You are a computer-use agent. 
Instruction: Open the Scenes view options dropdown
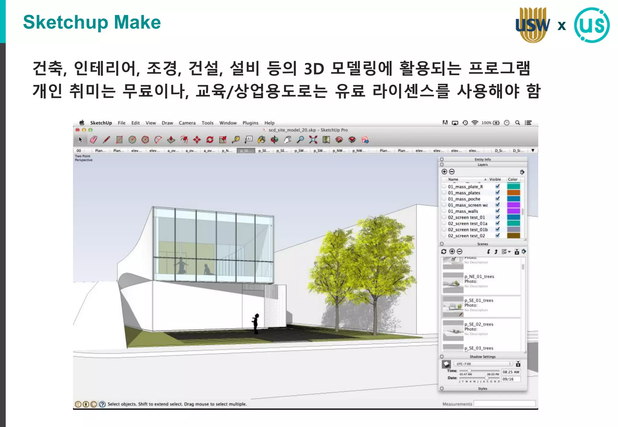coord(506,251)
